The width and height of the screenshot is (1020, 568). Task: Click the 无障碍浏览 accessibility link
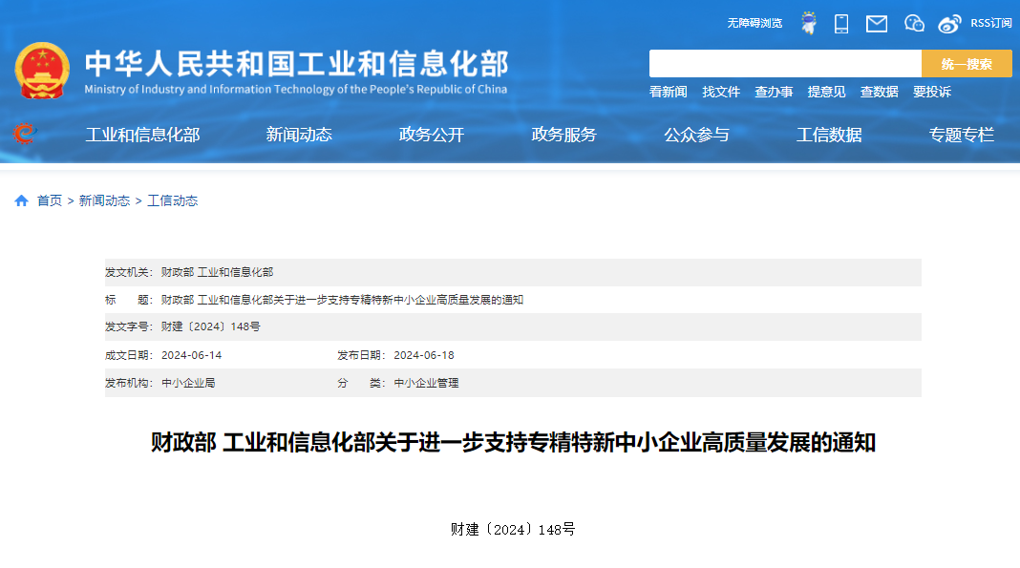coord(754,23)
